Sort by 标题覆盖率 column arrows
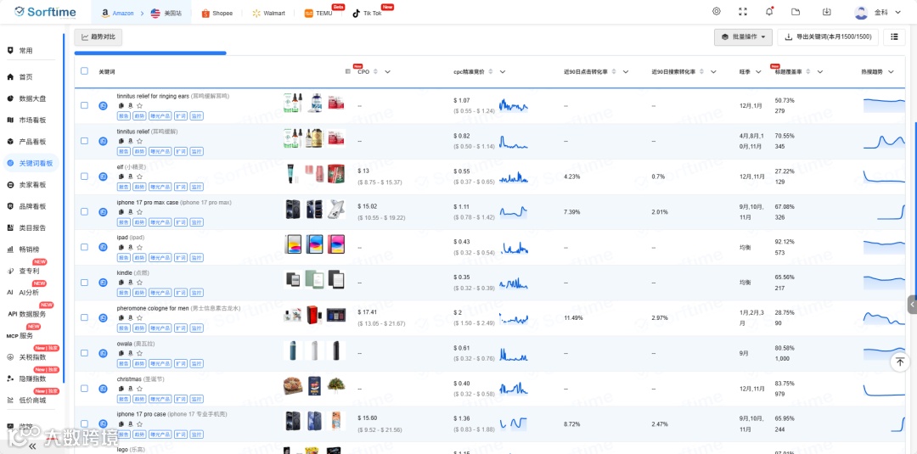 click(x=808, y=71)
